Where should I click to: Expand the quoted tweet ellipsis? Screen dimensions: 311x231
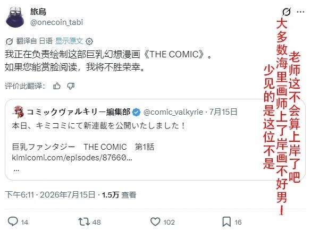coord(16,169)
